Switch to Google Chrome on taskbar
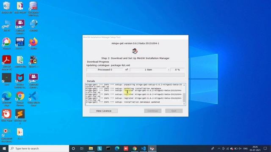Screen dimensions: 271x152 pyautogui.click(x=135, y=148)
